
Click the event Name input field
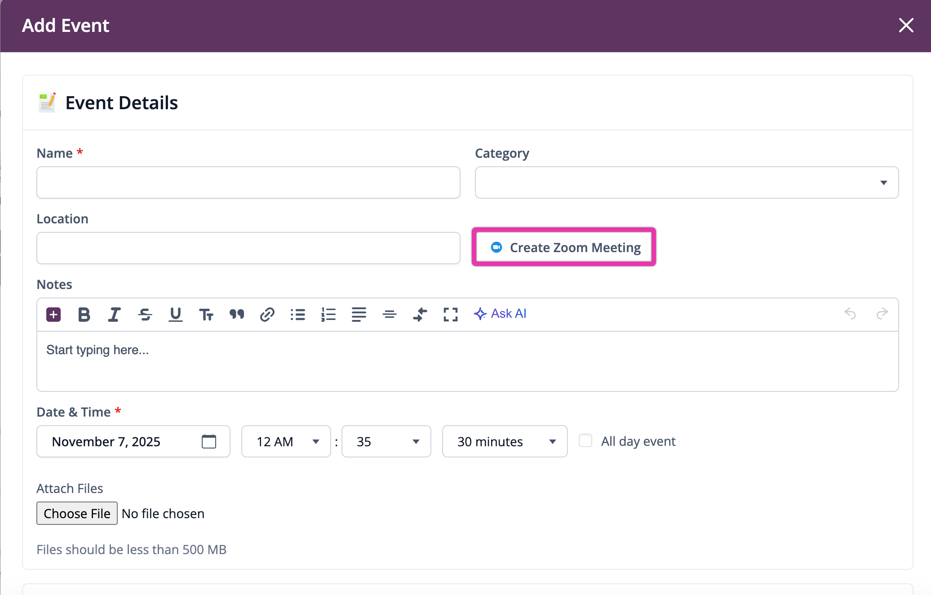(x=248, y=182)
